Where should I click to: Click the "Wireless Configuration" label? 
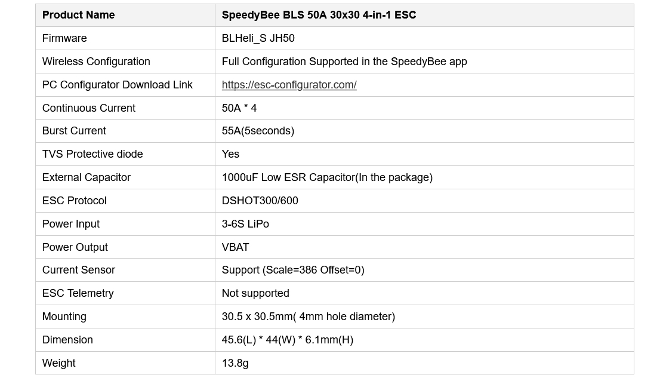96,62
